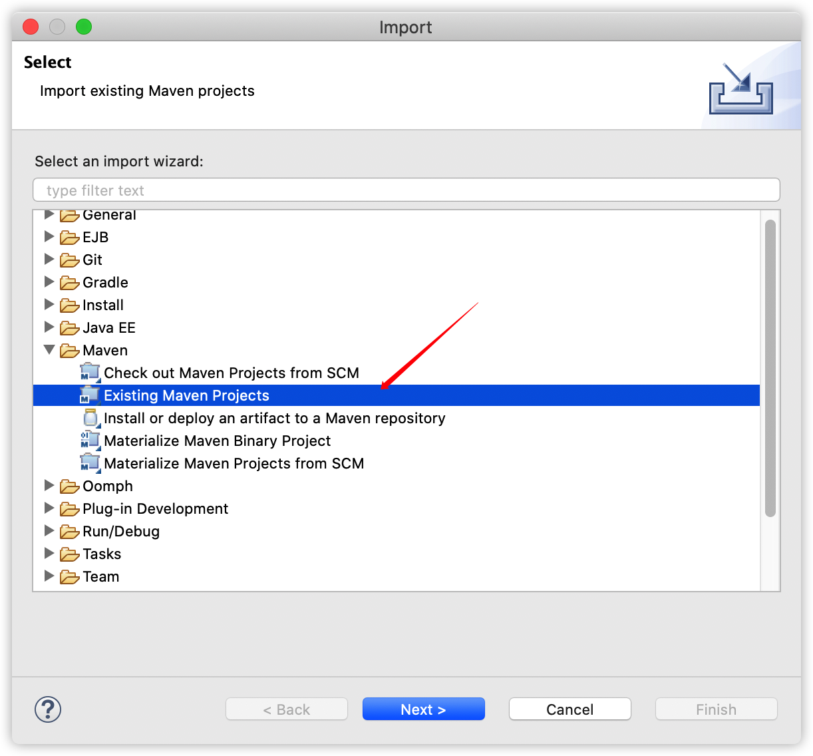Viewport: 813px width, 756px height.
Task: Expand the General category triangle
Action: click(49, 214)
